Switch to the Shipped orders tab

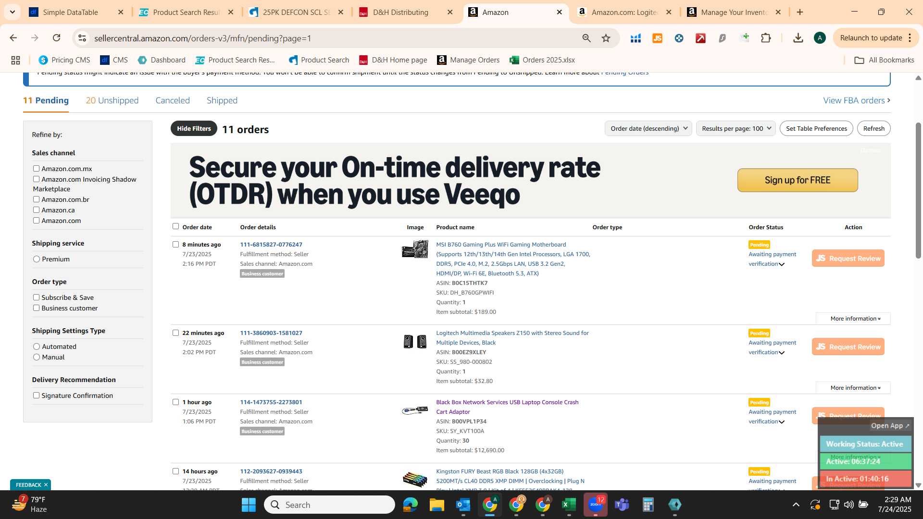222,100
